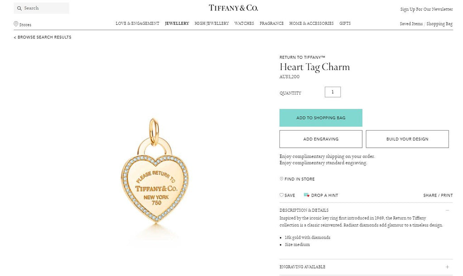This screenshot has width=463, height=276.
Task: Click the Tiffany & Co. logo
Action: [233, 8]
